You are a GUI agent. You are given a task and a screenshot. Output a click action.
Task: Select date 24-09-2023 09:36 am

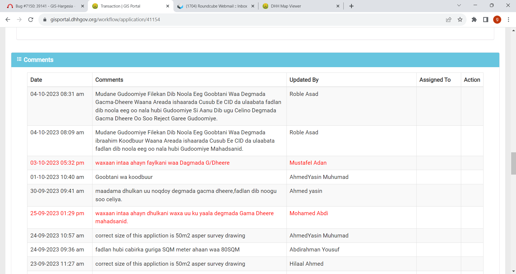[x=57, y=250]
